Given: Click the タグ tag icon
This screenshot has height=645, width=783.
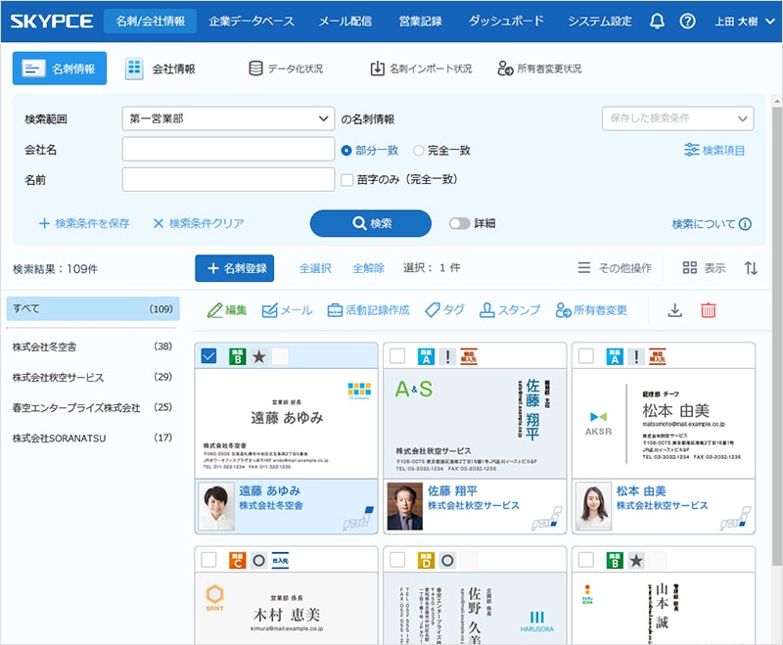Looking at the screenshot, I should 433,310.
